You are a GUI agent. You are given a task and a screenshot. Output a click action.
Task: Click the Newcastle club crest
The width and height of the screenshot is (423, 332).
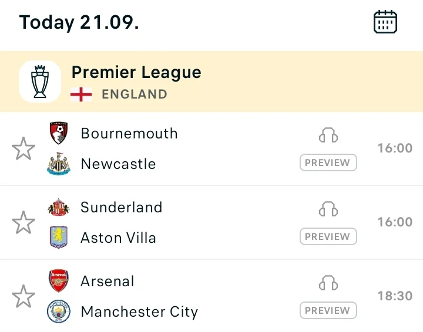pyautogui.click(x=59, y=164)
